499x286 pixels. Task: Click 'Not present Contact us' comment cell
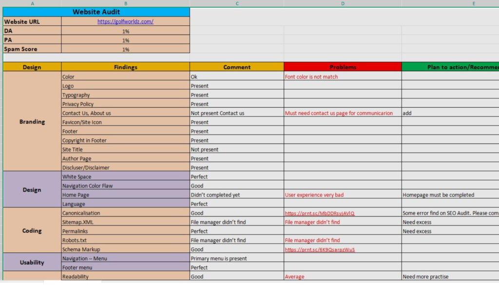(x=237, y=113)
